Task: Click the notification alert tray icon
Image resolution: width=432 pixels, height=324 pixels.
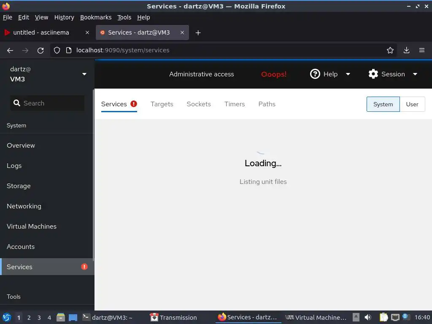Action: [x=406, y=317]
